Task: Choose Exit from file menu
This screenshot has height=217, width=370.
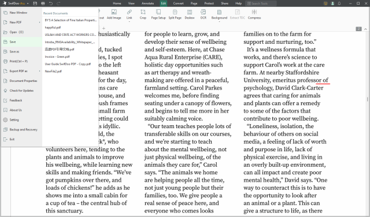Action: (x=22, y=139)
